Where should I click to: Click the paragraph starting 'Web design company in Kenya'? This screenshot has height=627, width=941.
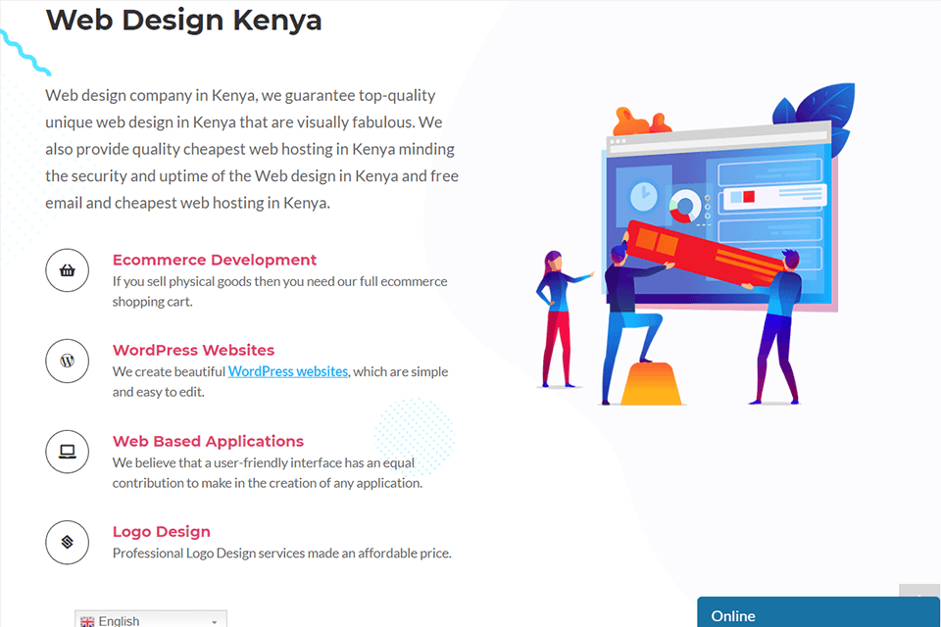tap(252, 149)
